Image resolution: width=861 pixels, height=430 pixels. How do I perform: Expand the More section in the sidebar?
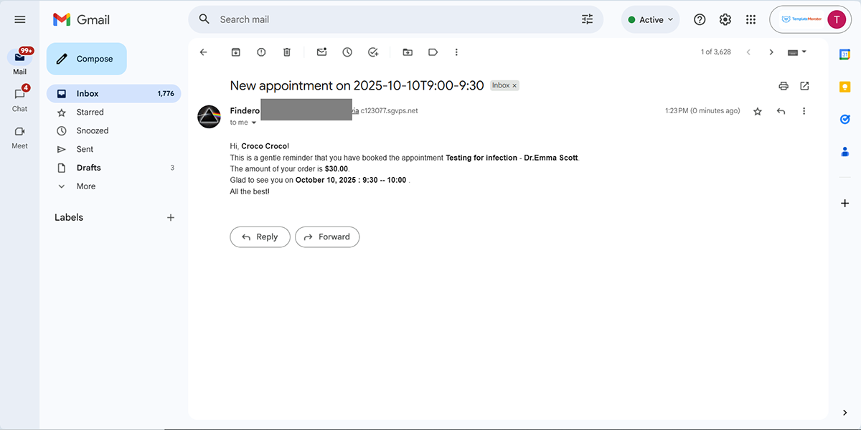coord(85,186)
